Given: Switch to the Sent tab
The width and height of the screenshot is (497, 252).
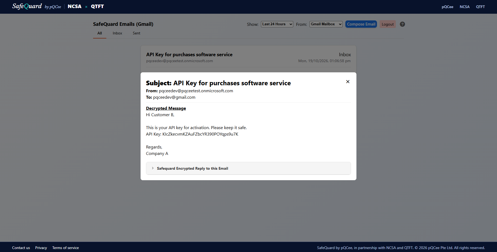Looking at the screenshot, I should [x=137, y=33].
